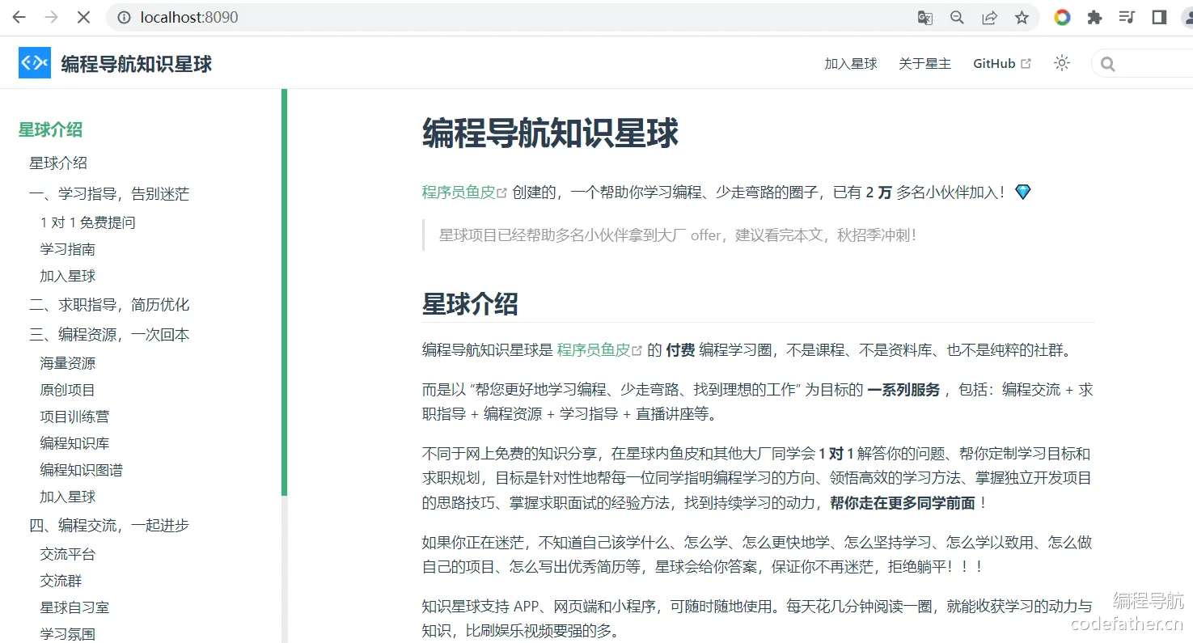Open the media controls icon
The width and height of the screenshot is (1193, 643).
coord(1127,17)
